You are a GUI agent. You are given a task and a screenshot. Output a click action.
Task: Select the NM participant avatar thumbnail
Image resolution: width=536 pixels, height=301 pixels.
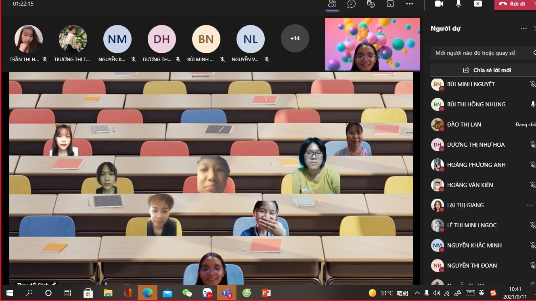[x=117, y=39]
